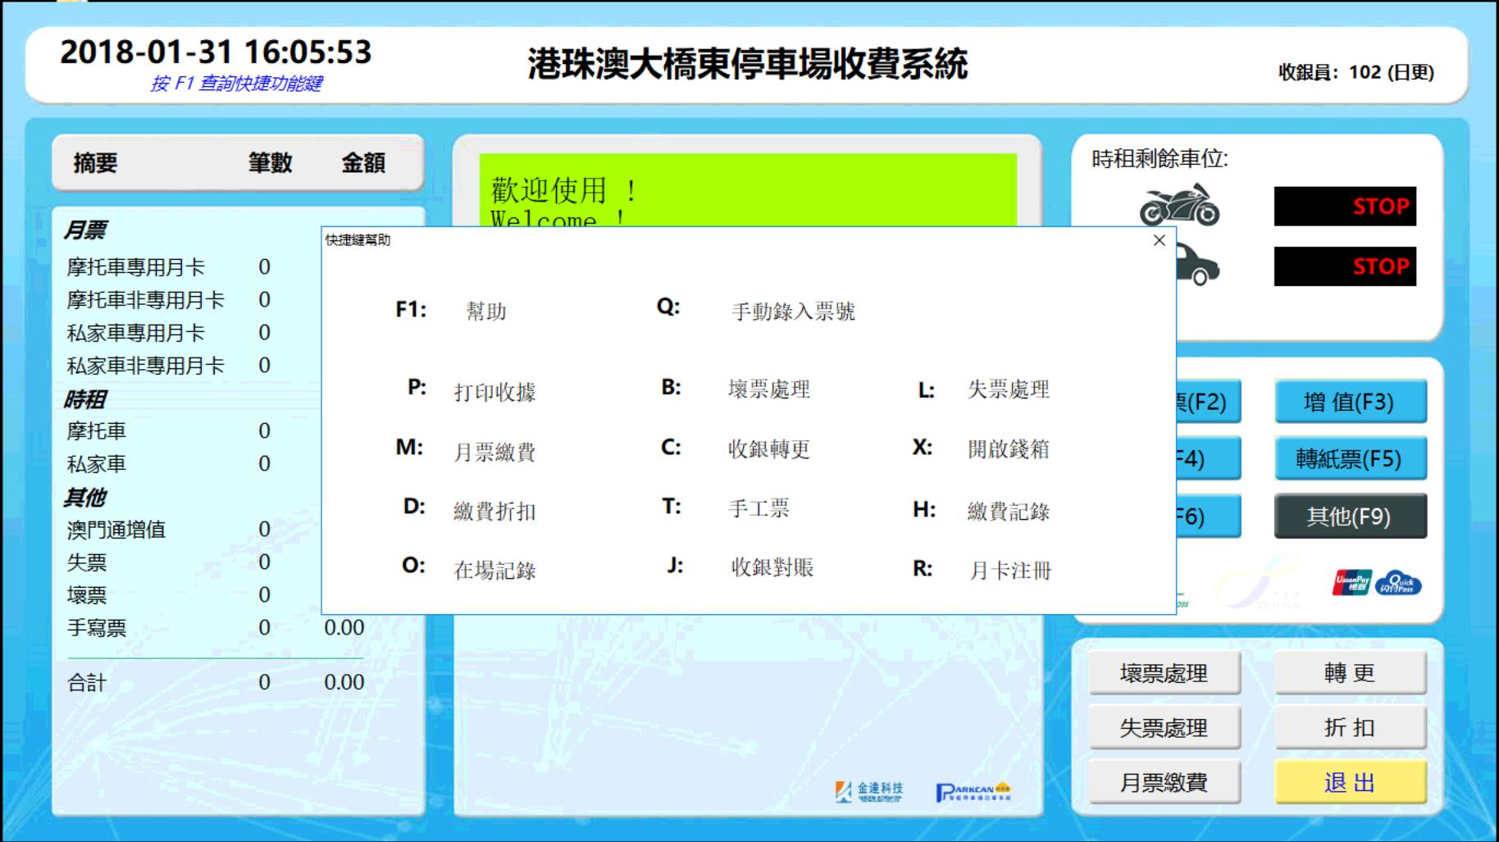Click the 折扣 discount button

coord(1349,727)
